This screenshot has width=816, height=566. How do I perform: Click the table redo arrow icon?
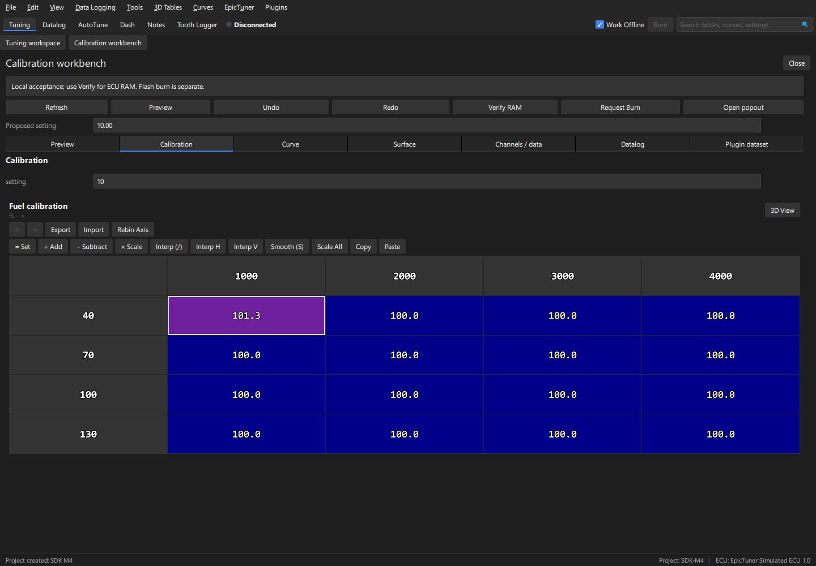(x=35, y=230)
